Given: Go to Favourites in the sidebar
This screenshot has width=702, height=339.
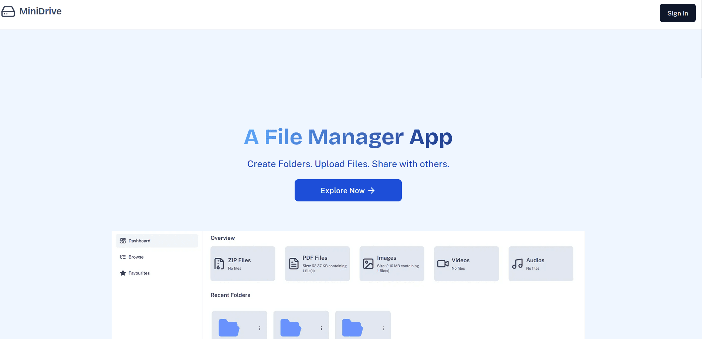Looking at the screenshot, I should click(139, 273).
